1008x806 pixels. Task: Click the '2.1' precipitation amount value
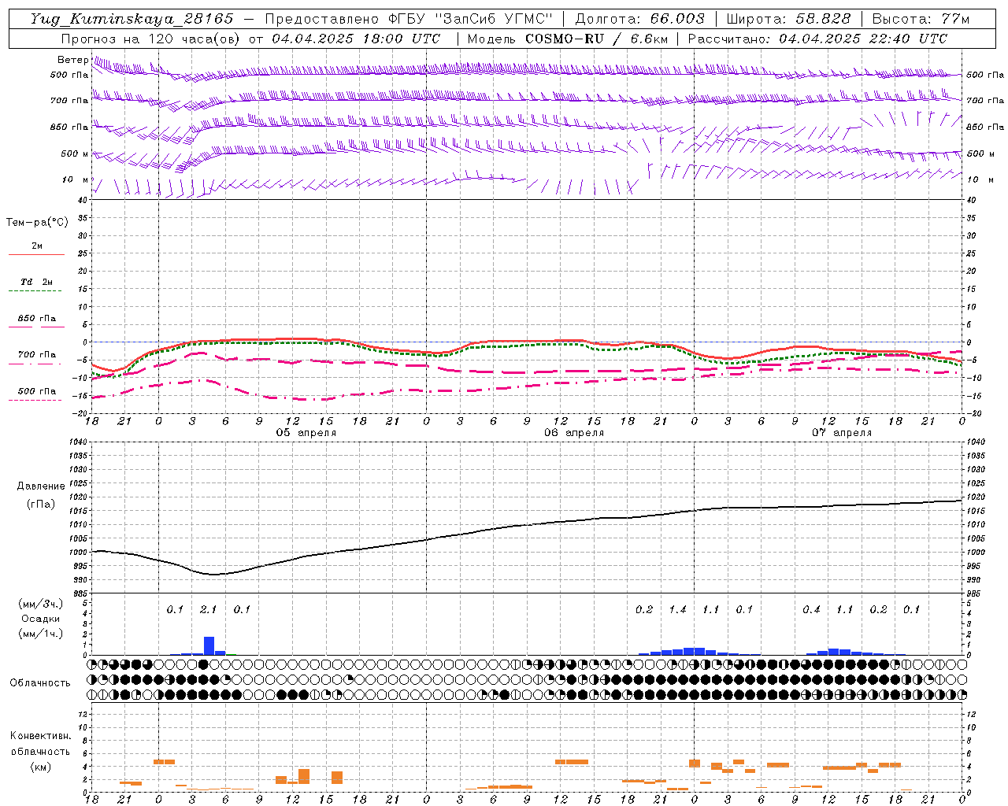pyautogui.click(x=208, y=609)
